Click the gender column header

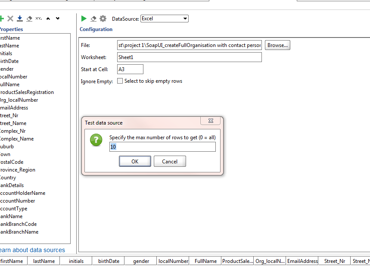141,261
